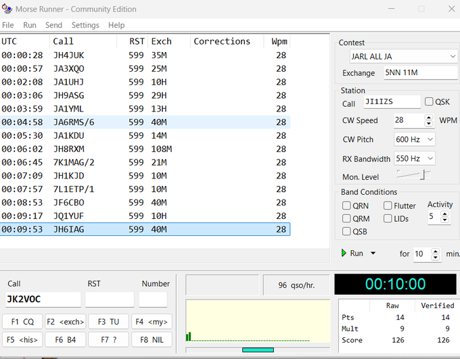Click the F5 <his> button
This screenshot has width=460, height=359.
click(22, 339)
